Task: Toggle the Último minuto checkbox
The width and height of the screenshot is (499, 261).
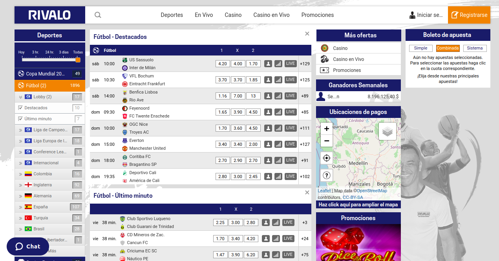Action: pos(20,119)
